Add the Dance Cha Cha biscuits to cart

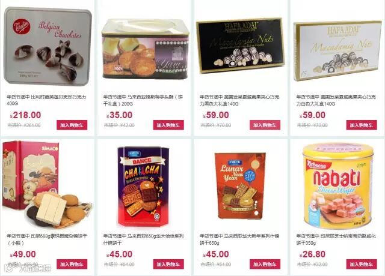pos(168,264)
